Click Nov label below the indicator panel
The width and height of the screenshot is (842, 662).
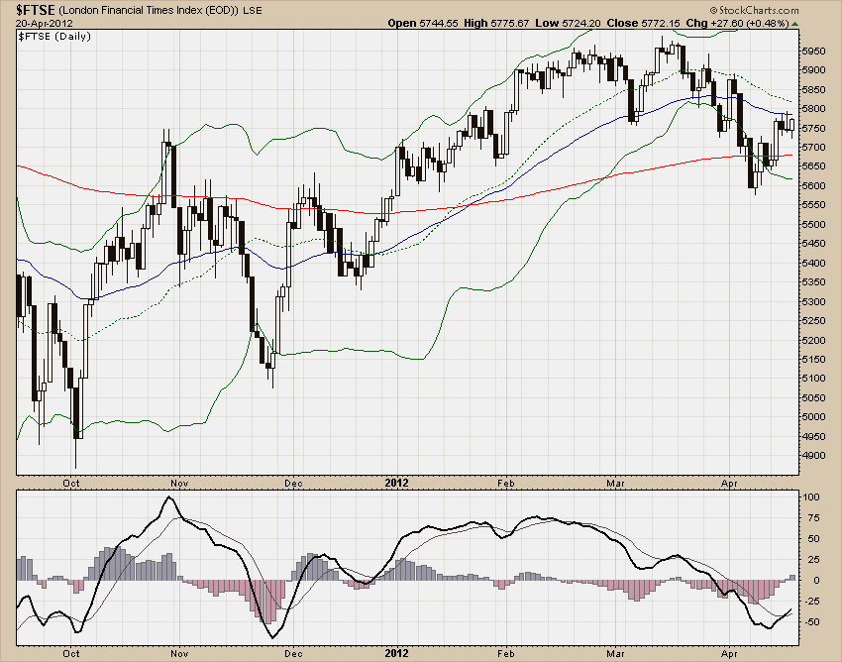click(x=179, y=654)
